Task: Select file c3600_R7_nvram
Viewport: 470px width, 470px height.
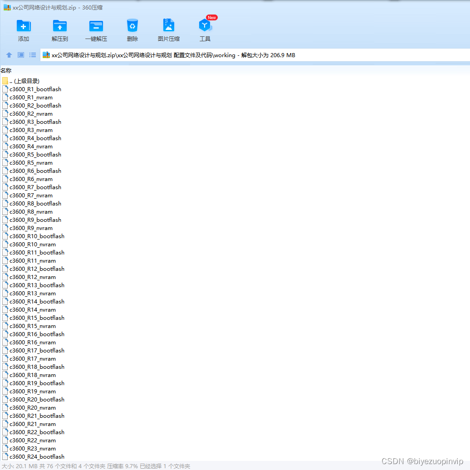Action: (27, 196)
